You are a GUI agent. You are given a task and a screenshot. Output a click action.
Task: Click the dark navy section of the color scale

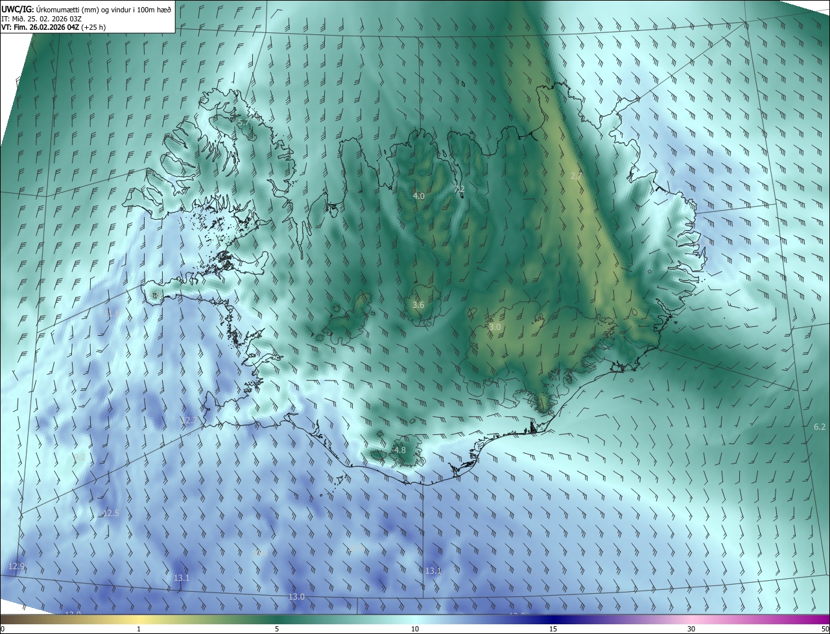pyautogui.click(x=553, y=619)
